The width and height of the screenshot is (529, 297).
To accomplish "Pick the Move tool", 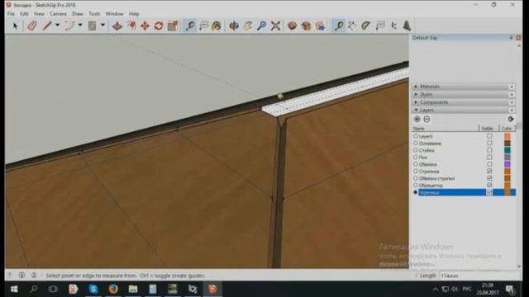I will click(145, 26).
